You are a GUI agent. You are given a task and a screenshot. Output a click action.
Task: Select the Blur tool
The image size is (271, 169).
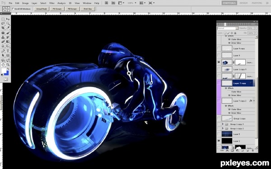(x=3, y=46)
